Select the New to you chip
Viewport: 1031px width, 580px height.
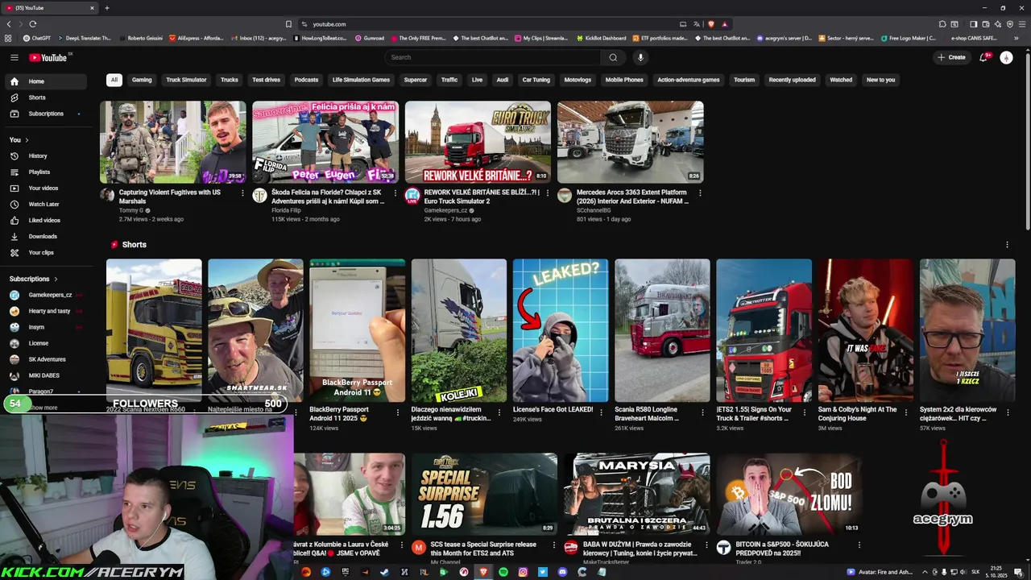[880, 80]
